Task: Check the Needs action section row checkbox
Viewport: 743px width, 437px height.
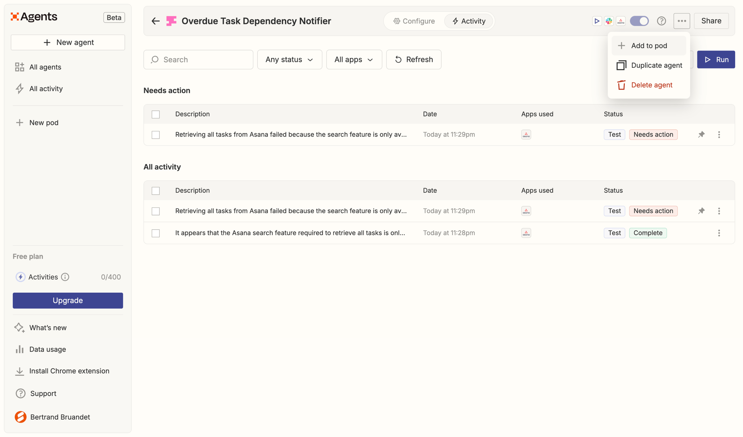Action: pos(156,135)
